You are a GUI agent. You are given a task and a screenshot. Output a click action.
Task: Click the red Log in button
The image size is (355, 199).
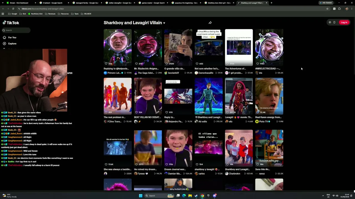344,22
